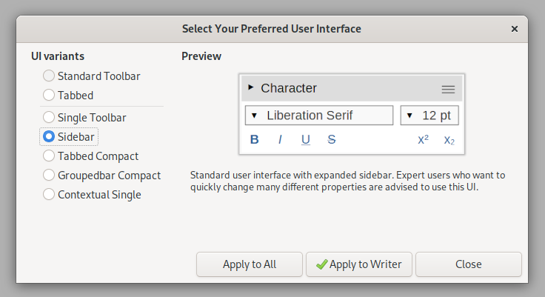The image size is (545, 297).
Task: Pick the Tabbed Compact variant
Action: (x=49, y=156)
